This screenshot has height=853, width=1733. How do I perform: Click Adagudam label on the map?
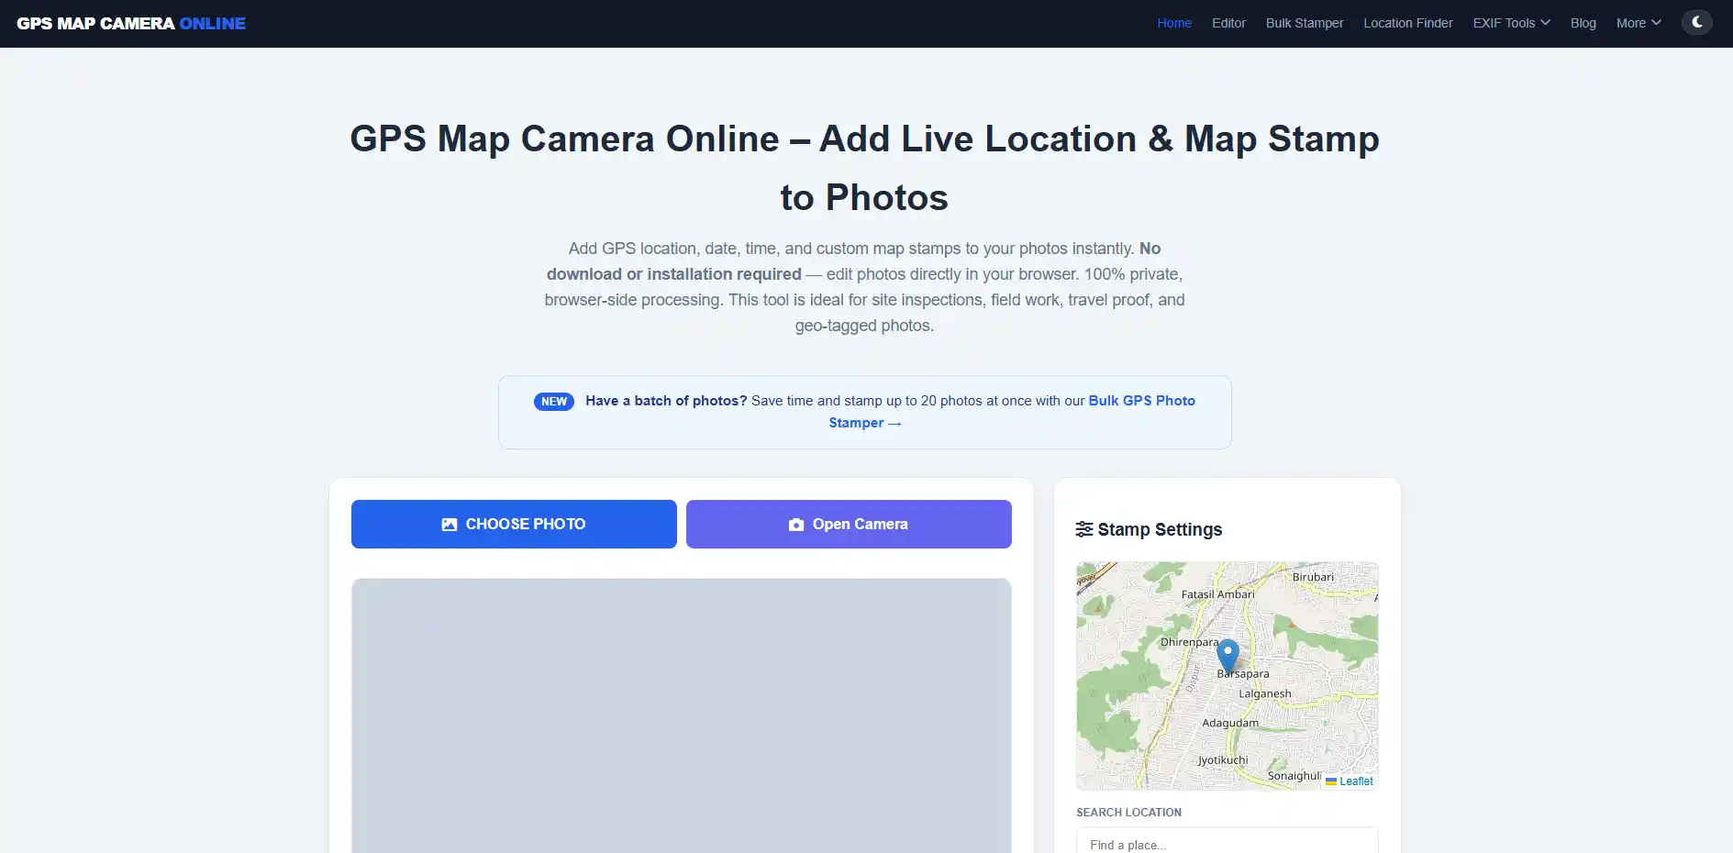pos(1230,723)
